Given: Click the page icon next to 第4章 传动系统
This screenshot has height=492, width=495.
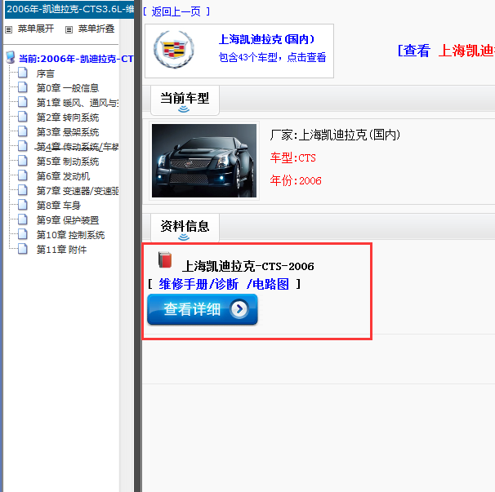Looking at the screenshot, I should 22,146.
